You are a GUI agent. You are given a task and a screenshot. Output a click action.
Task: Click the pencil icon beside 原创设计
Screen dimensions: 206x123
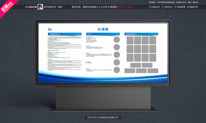click(x=163, y=7)
